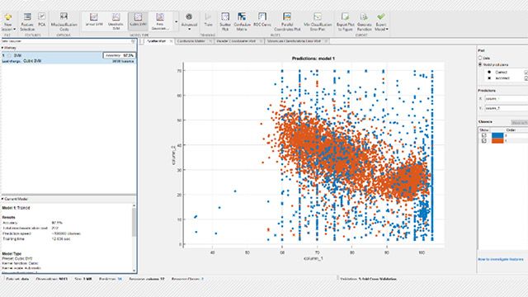Select the Data radio button
This screenshot has width=528, height=297.
click(x=480, y=58)
